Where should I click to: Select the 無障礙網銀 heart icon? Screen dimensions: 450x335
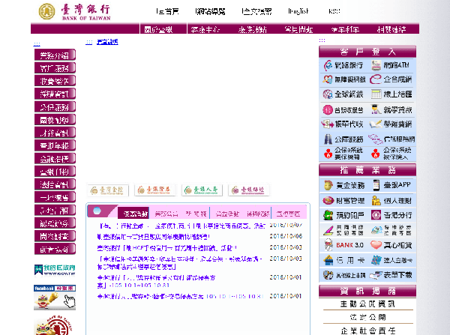[x=328, y=79]
